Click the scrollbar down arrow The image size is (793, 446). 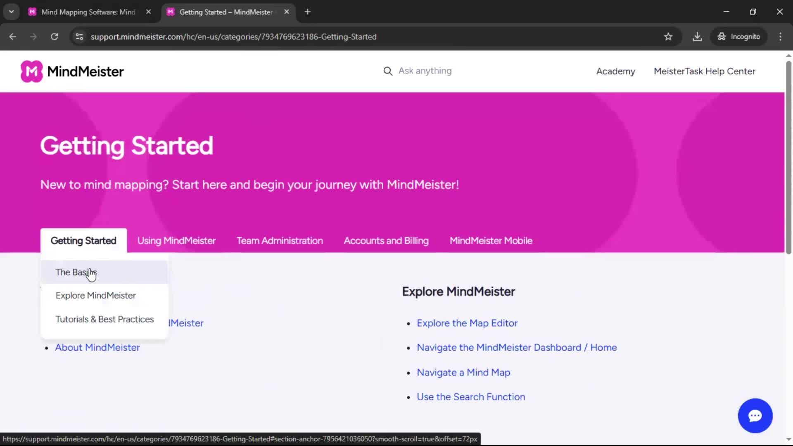tap(788, 439)
